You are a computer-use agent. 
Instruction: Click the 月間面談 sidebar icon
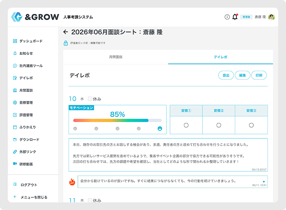coord(15,90)
